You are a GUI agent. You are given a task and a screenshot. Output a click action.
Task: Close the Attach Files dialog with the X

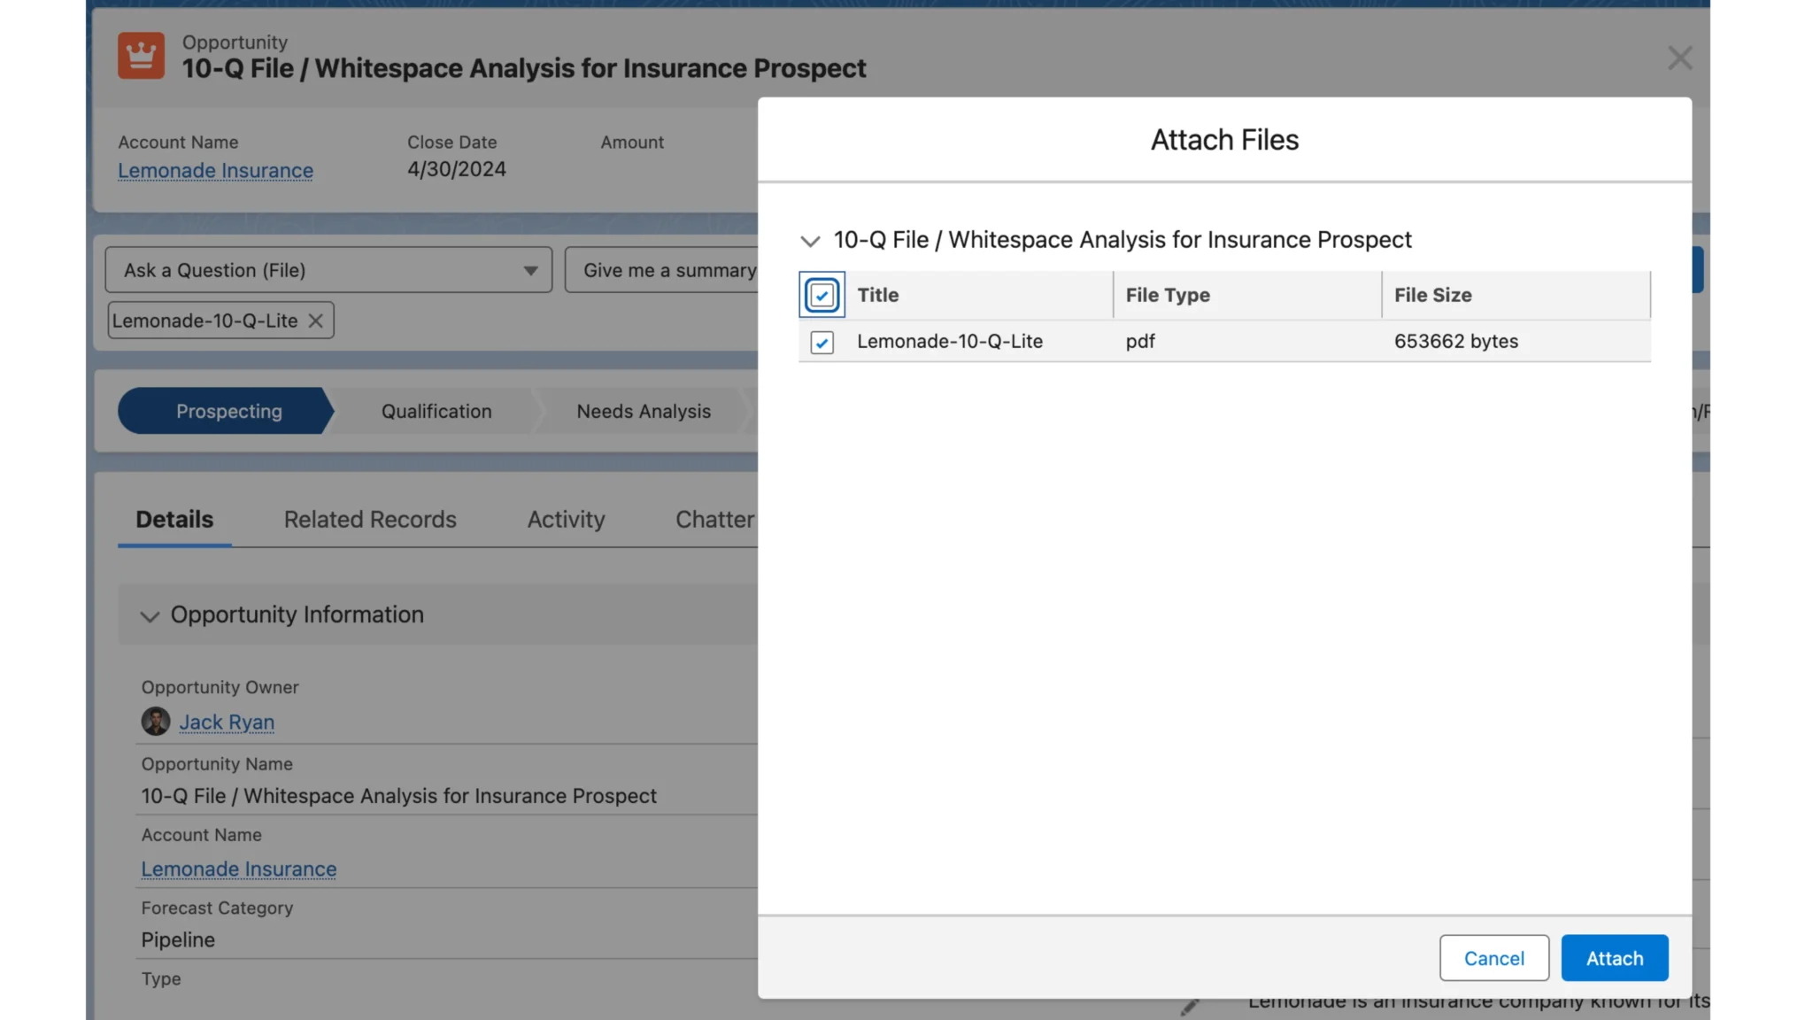(1679, 58)
